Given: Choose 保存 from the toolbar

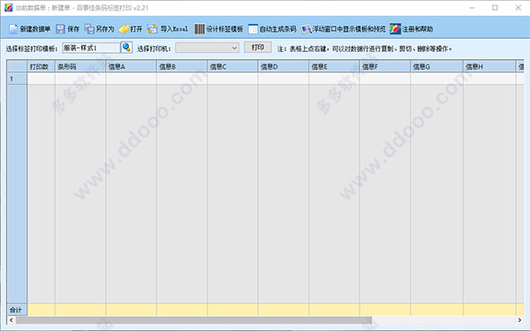Looking at the screenshot, I should [x=73, y=29].
